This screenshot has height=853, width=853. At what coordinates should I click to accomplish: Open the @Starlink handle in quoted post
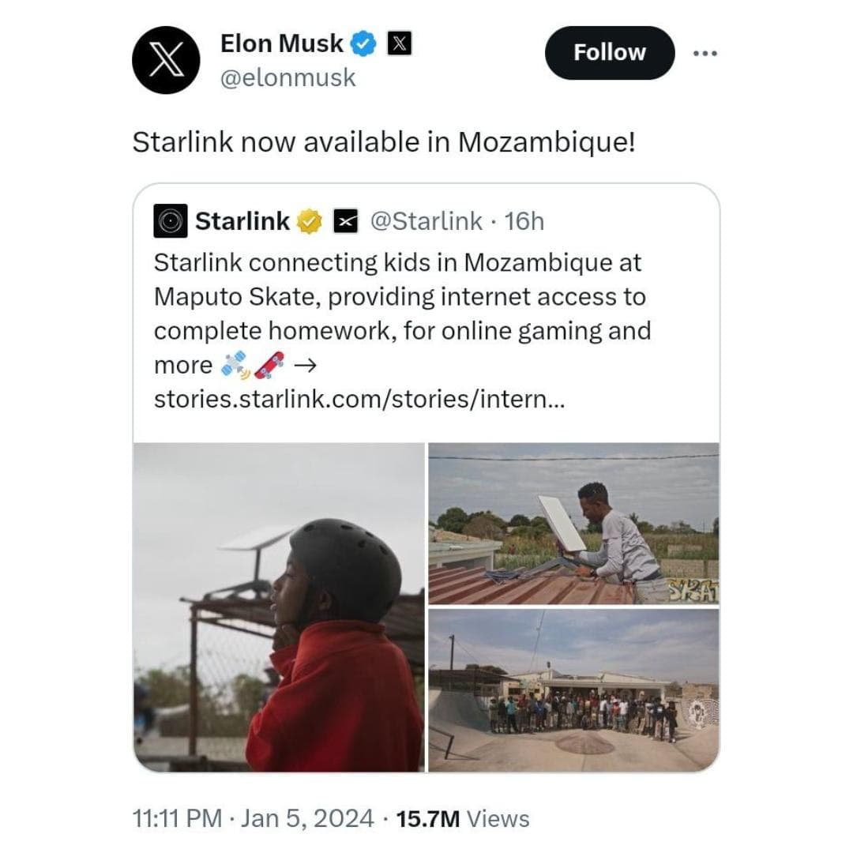point(426,222)
